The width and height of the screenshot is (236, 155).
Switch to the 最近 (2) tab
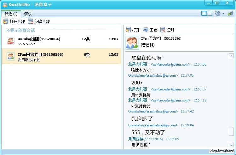tap(11, 14)
